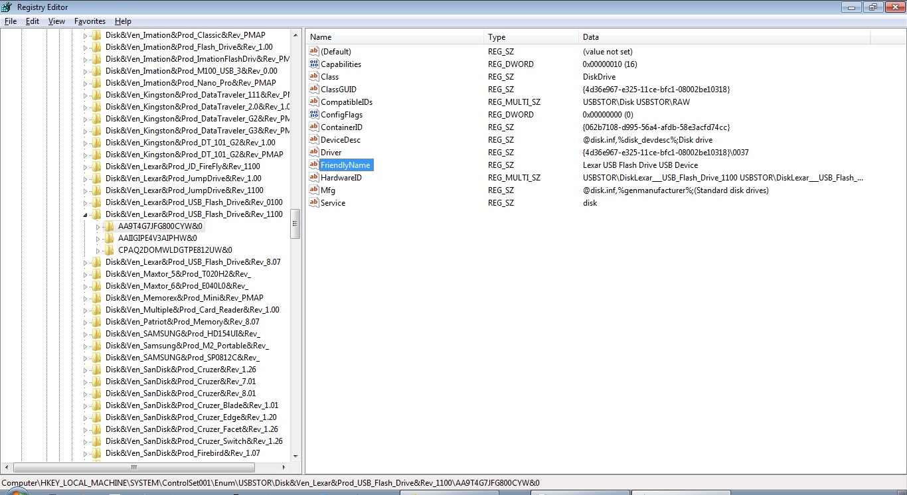Click the string icon beside FriendlyName

click(x=314, y=165)
